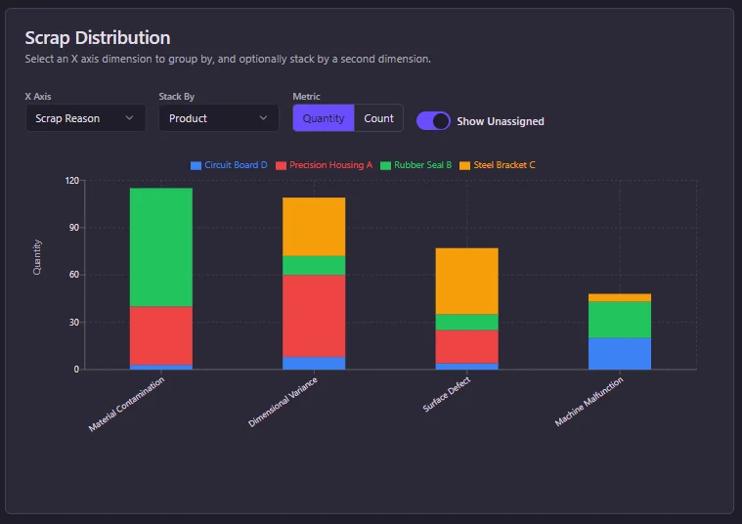Click orange Steel Bracket segment in Dimensional Variance bar
The width and height of the screenshot is (742, 524).
point(314,227)
